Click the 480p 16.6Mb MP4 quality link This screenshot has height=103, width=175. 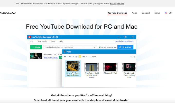(51, 57)
